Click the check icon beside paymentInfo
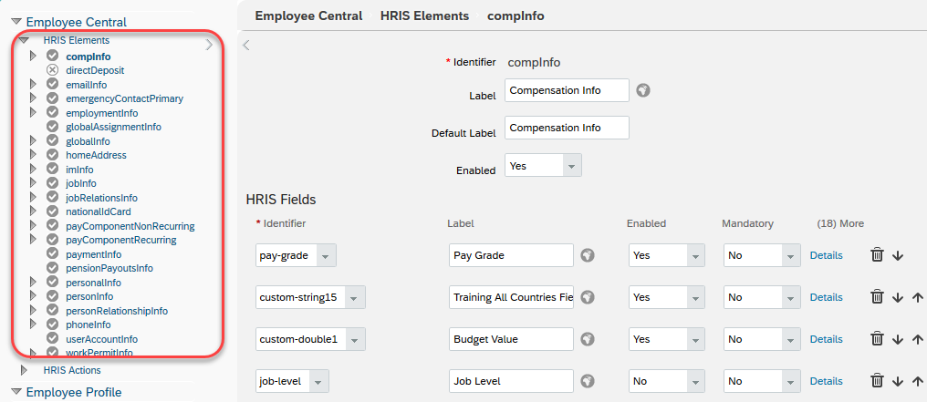The width and height of the screenshot is (927, 402). (53, 253)
